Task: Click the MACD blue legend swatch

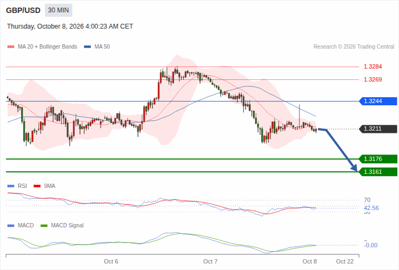Action: pos(11,226)
